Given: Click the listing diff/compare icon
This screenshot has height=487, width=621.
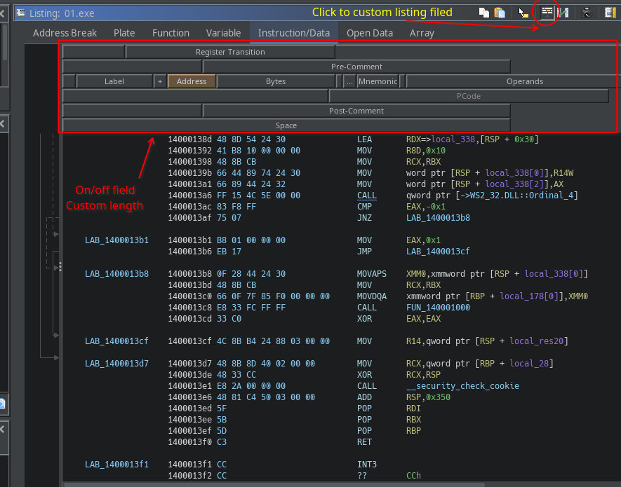Looking at the screenshot, I should pos(563,13).
